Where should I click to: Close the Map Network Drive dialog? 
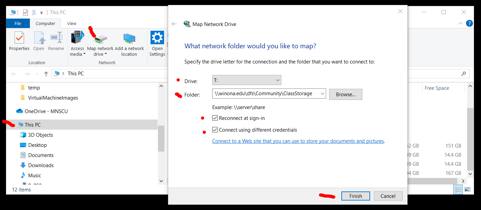[400, 11]
